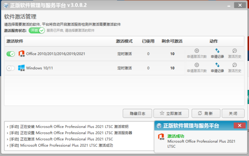
Task: Click the Windows 10/11 logo icon
Action: pyautogui.click(x=22, y=68)
